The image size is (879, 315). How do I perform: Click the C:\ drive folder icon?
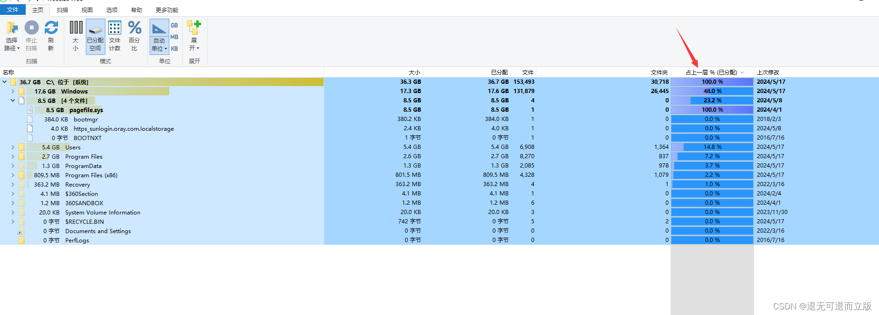click(x=13, y=82)
